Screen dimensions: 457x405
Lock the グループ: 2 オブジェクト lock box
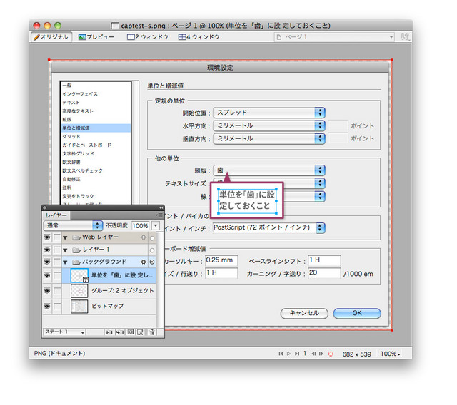pyautogui.click(x=57, y=291)
